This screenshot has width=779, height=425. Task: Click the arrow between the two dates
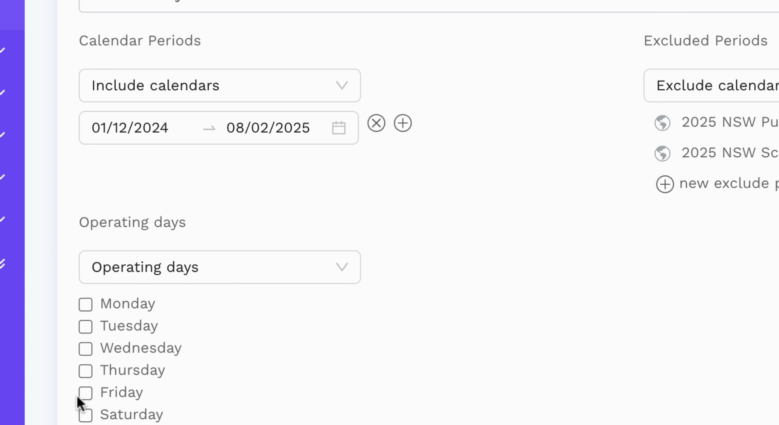[209, 128]
